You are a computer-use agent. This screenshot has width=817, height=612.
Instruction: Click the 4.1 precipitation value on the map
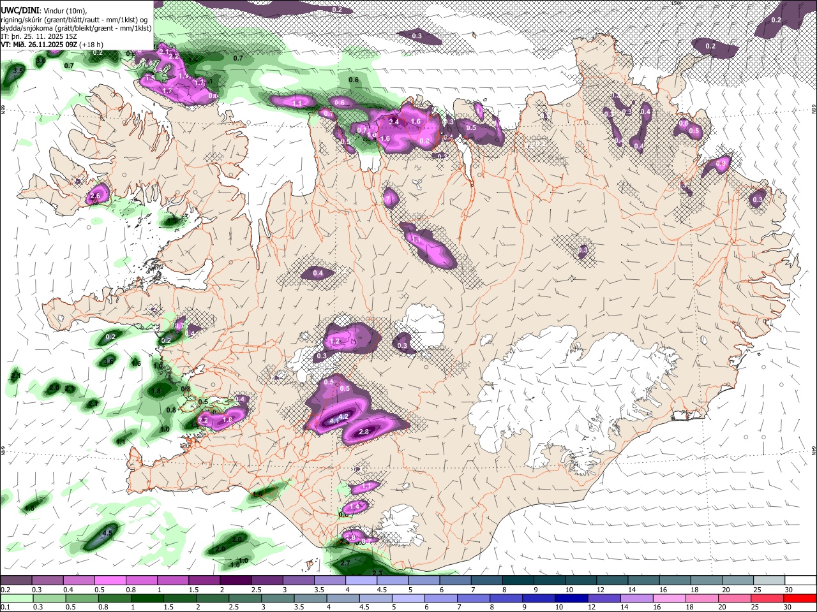(334, 421)
